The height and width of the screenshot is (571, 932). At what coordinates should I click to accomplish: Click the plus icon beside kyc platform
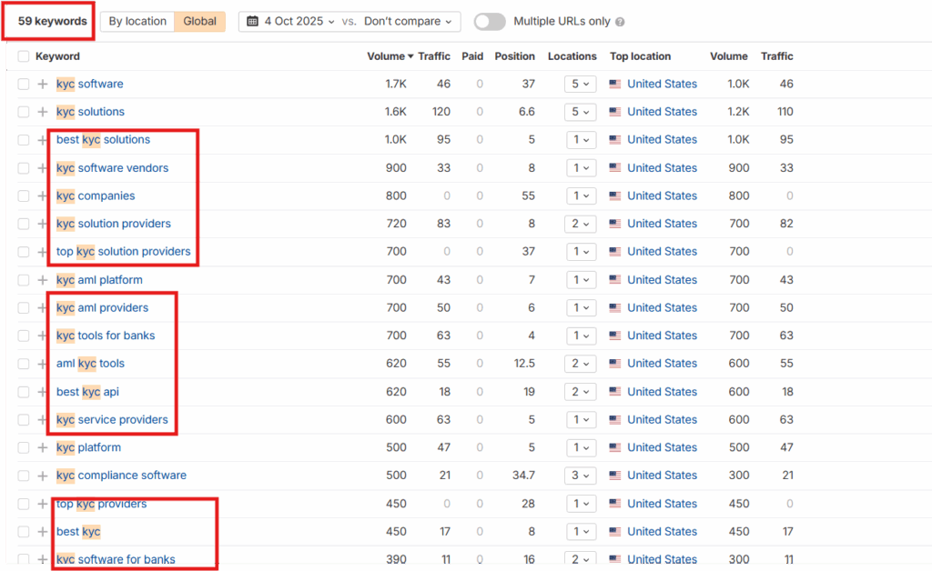click(43, 448)
